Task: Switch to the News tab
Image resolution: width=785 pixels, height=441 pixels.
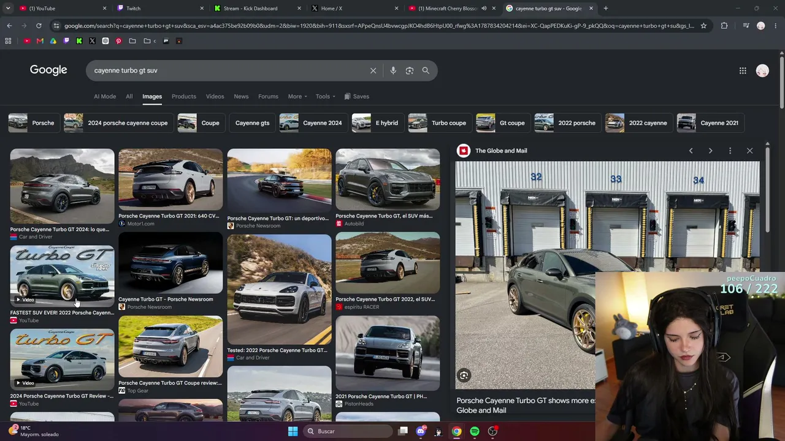Action: click(241, 96)
